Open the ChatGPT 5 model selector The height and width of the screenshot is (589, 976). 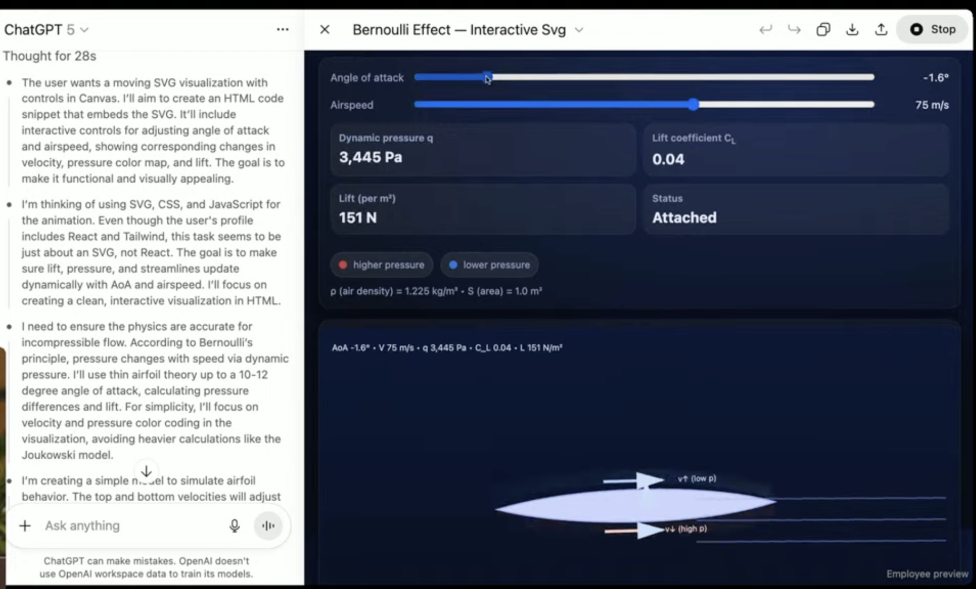pyautogui.click(x=47, y=29)
